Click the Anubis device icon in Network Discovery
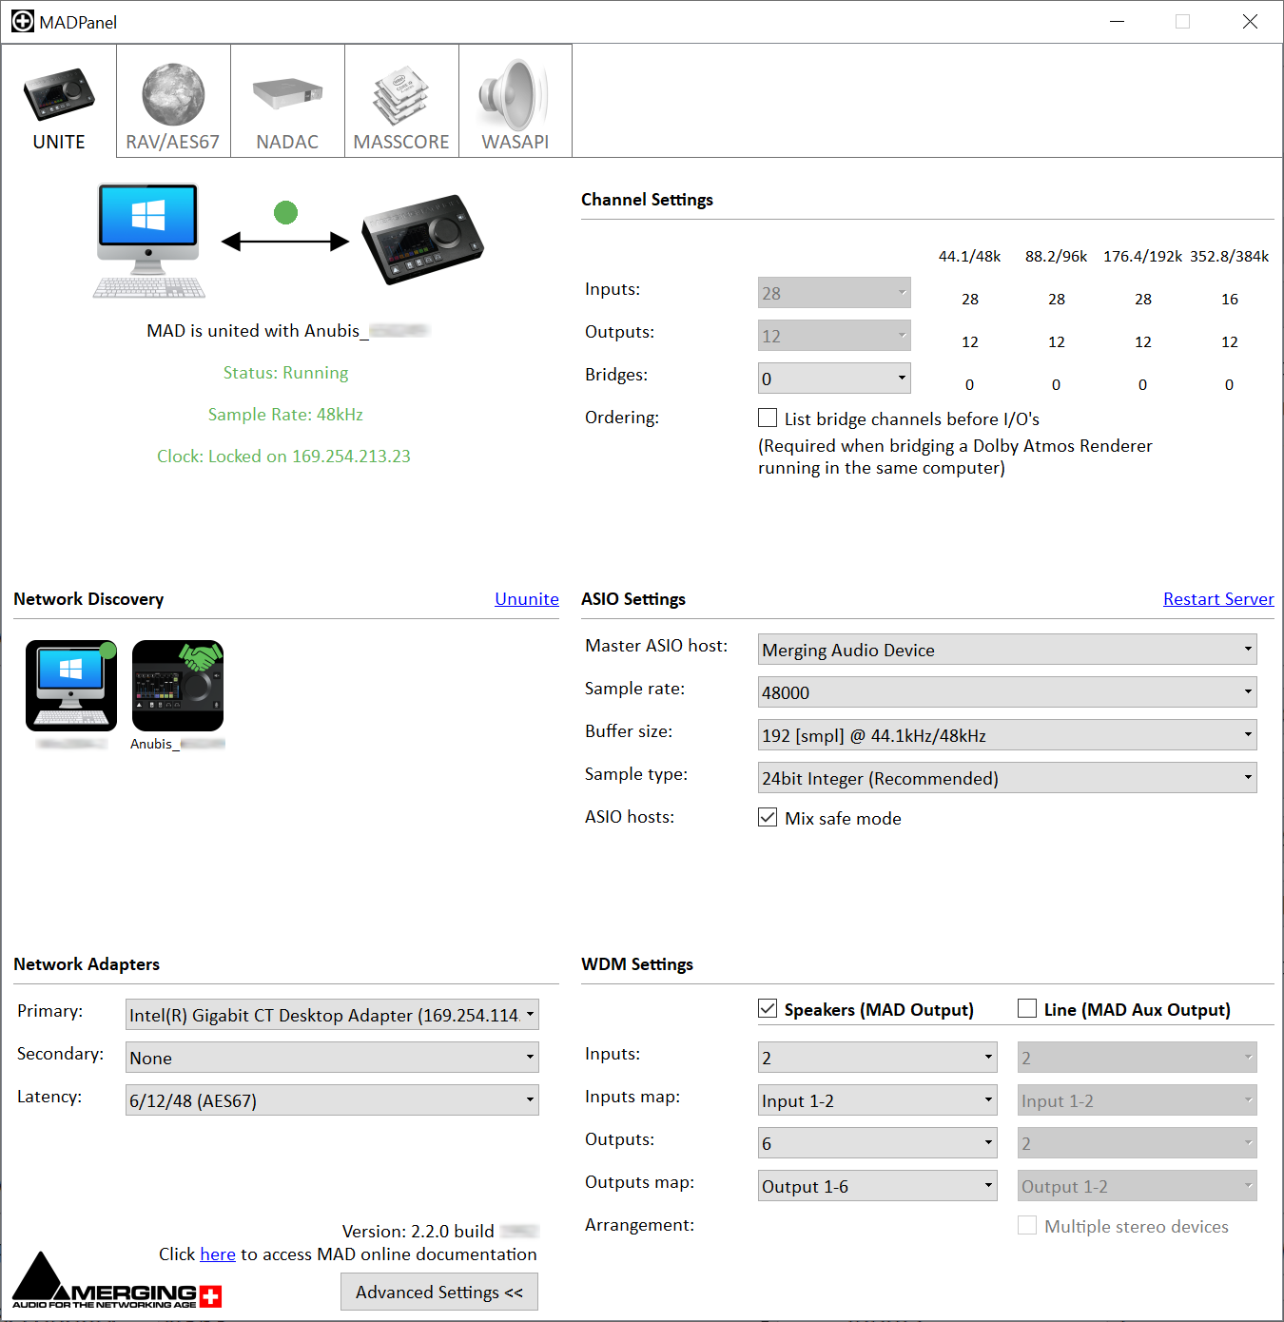This screenshot has width=1284, height=1322. point(178,685)
